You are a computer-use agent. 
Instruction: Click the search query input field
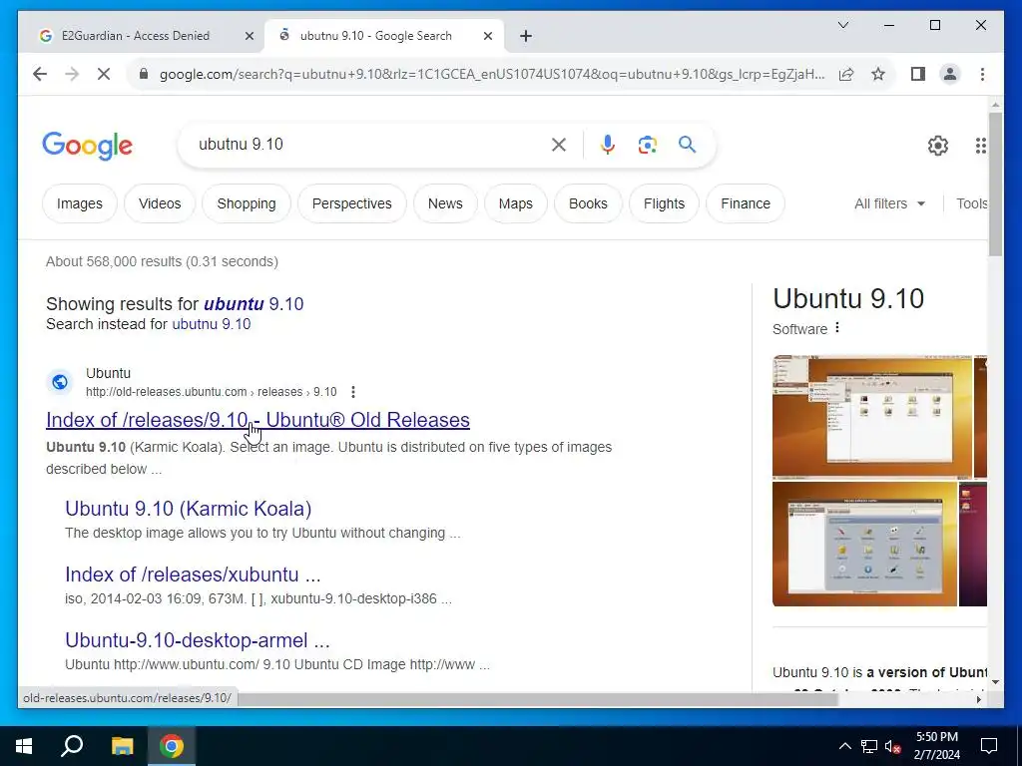pyautogui.click(x=371, y=145)
